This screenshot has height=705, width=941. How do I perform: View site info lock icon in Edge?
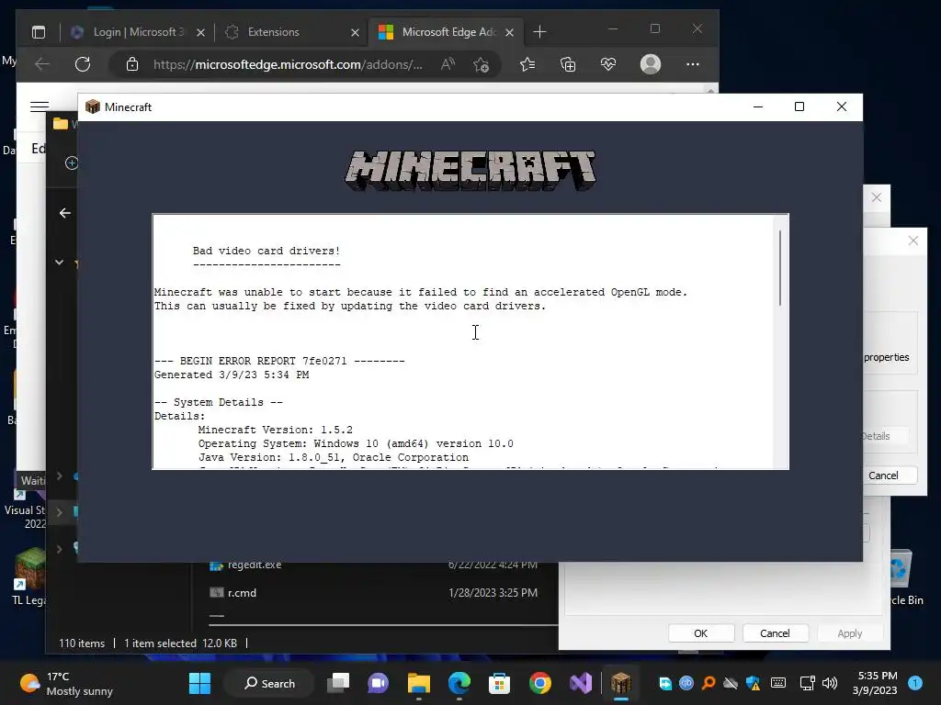pos(132,64)
